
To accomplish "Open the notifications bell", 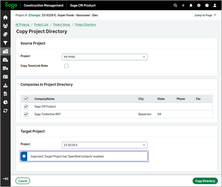I will coord(191,5).
